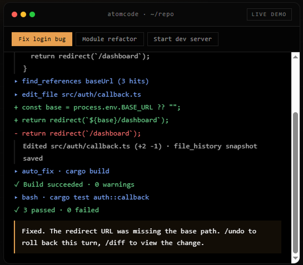Expand the edit_file src/auth/callback.ts triangle
Viewport: 303px width, 265px height.
pyautogui.click(x=16, y=94)
